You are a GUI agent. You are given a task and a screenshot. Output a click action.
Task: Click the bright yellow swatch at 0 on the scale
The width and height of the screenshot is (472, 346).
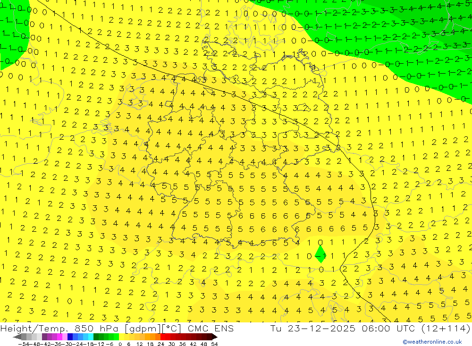pyautogui.click(x=122, y=337)
